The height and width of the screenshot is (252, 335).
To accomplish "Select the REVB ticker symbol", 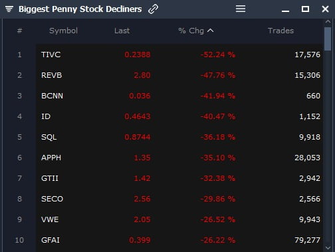I will [51, 75].
